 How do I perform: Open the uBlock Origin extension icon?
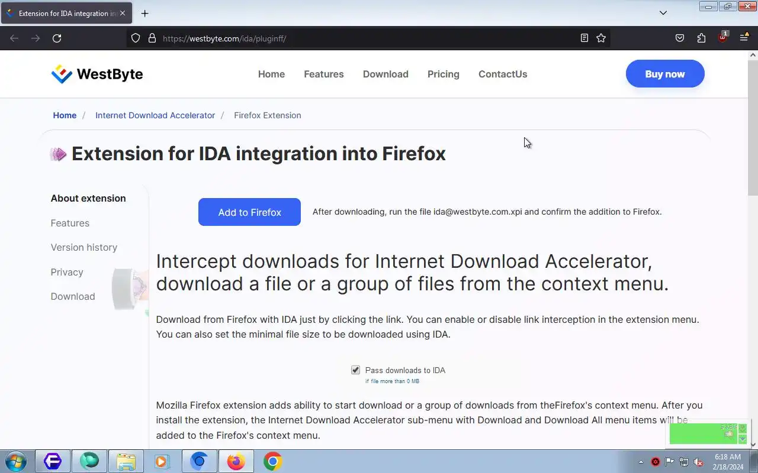coord(722,37)
